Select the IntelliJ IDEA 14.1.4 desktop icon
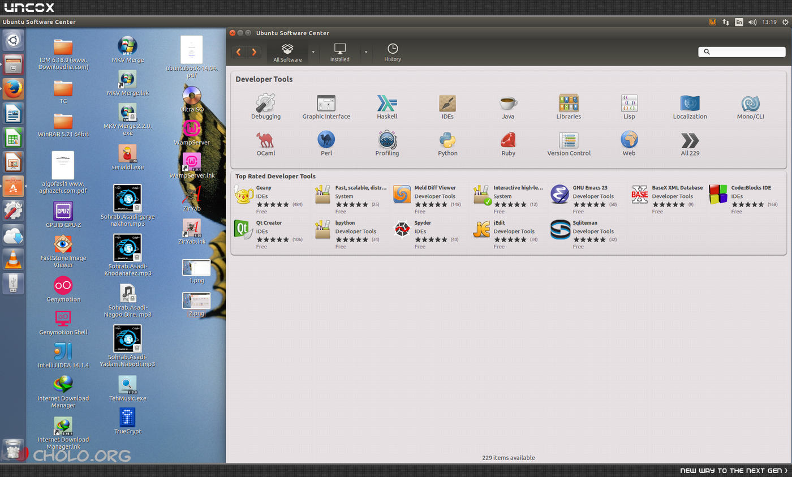This screenshot has height=477, width=792. click(63, 355)
